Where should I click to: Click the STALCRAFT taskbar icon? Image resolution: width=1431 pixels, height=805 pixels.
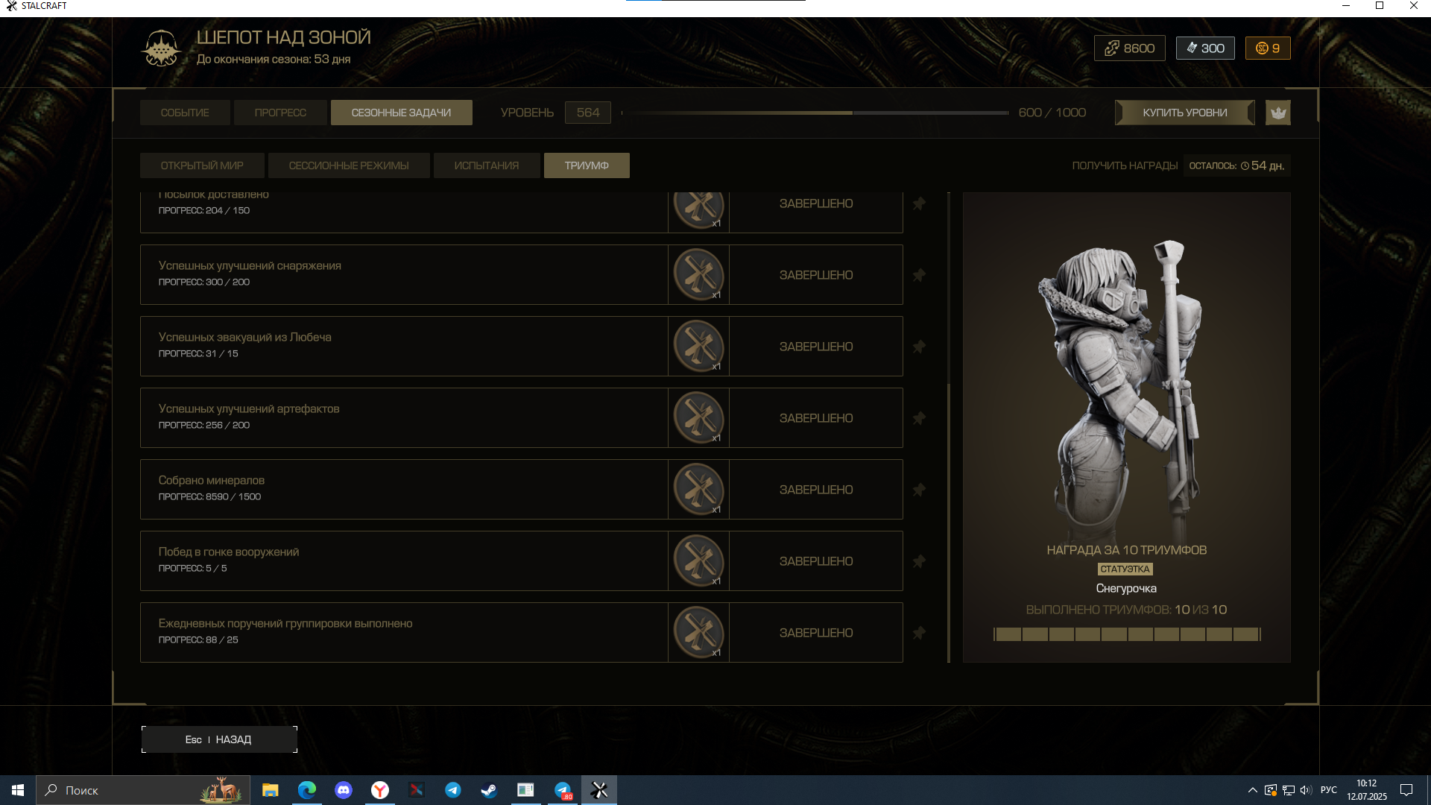pyautogui.click(x=599, y=790)
